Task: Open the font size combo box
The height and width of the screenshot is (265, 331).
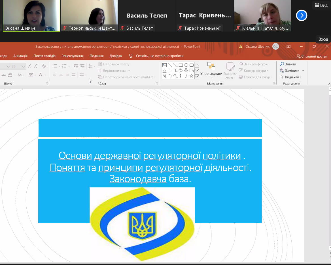Action: pyautogui.click(x=18, y=66)
